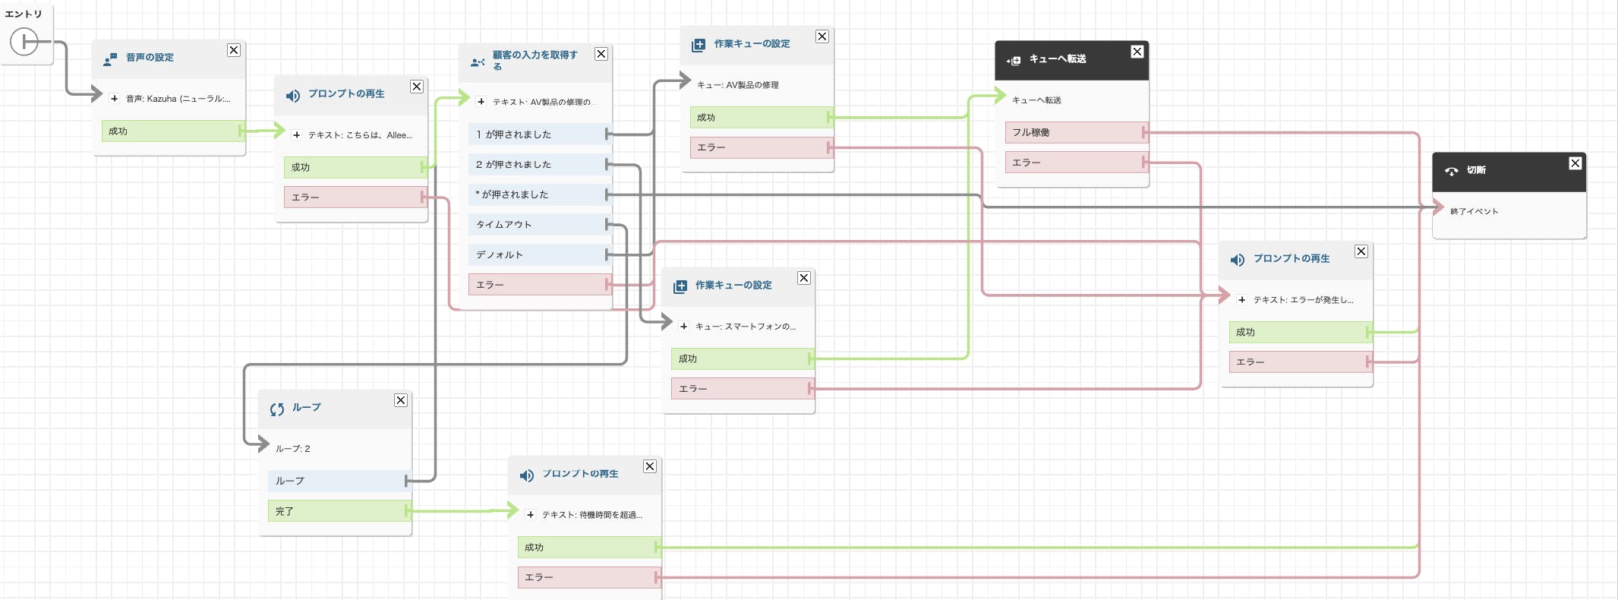The width and height of the screenshot is (1618, 600).
Task: Select エラー branch of AV製品の修理 queue block
Action: pyautogui.click(x=762, y=147)
